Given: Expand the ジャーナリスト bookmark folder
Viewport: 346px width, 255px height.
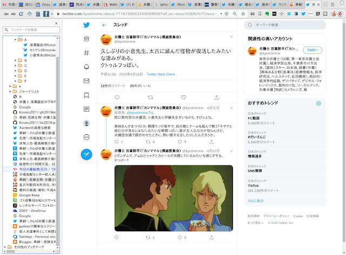Looking at the screenshot, I should click(10, 92).
